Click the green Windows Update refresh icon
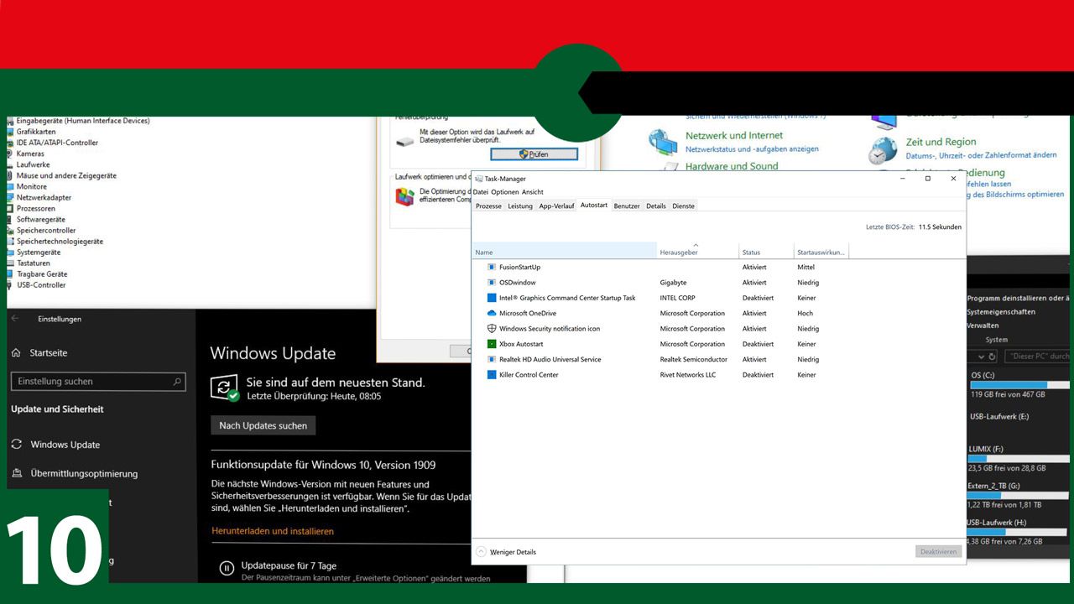Viewport: 1074px width, 604px height. click(x=225, y=388)
